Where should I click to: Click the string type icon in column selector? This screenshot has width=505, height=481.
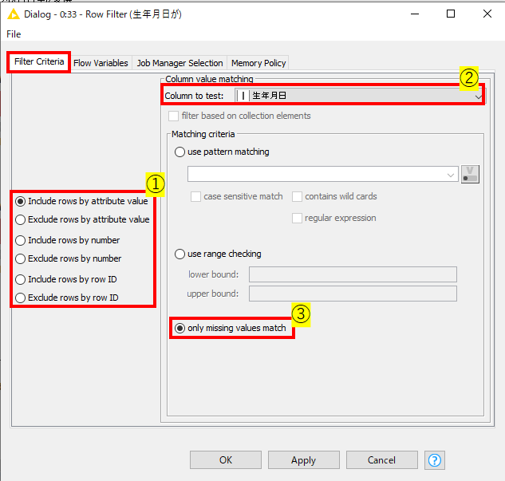point(243,96)
